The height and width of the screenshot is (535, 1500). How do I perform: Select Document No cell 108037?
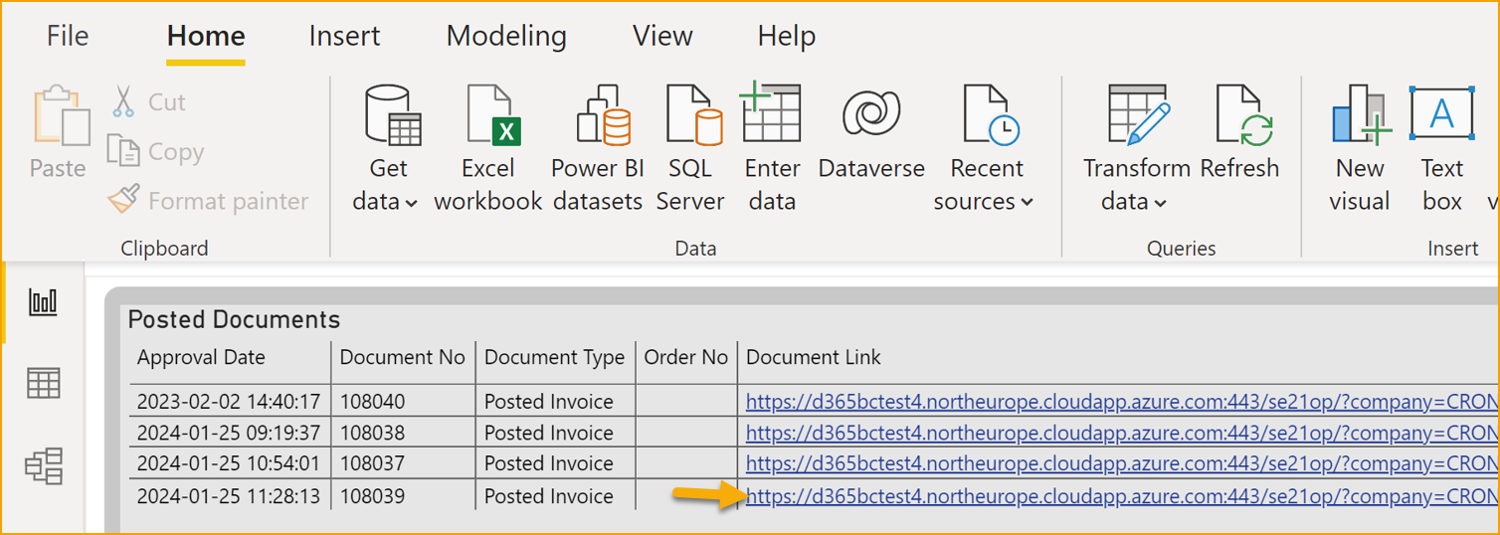(x=372, y=463)
